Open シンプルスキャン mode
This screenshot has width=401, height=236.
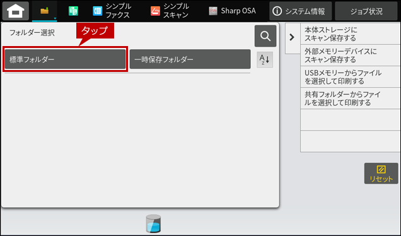point(170,11)
